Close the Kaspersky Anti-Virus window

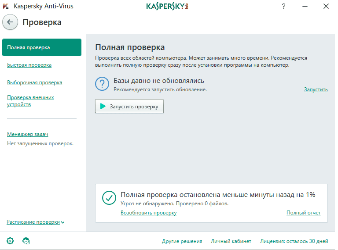point(326,7)
